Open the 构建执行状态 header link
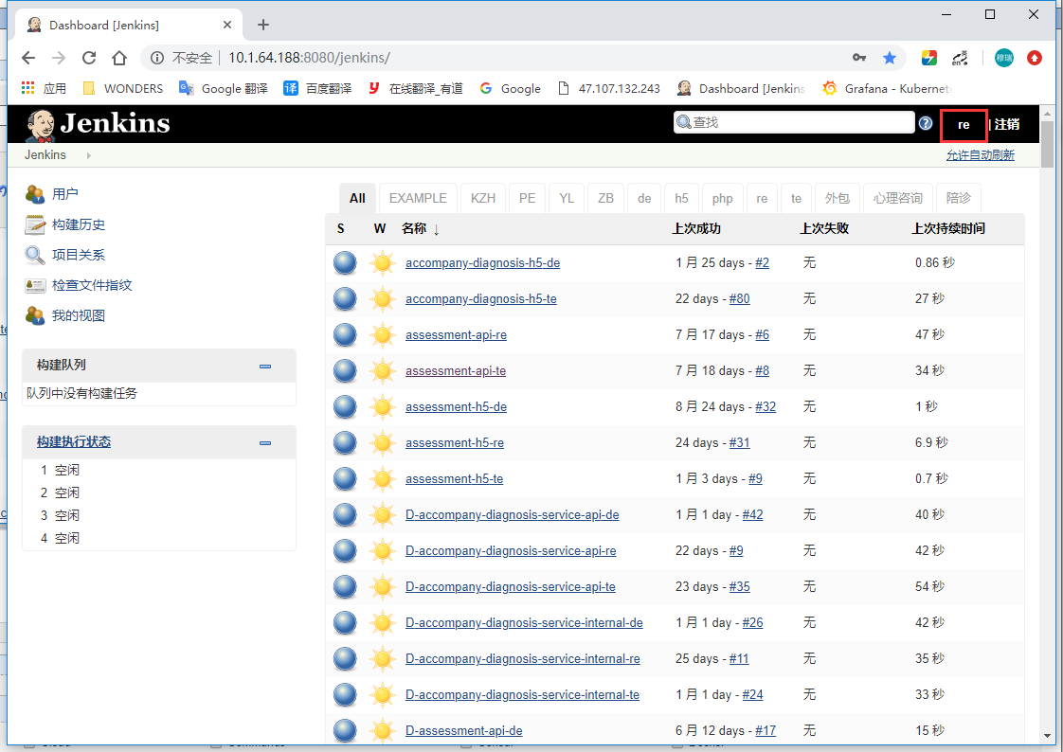The image size is (1063, 752). point(73,441)
